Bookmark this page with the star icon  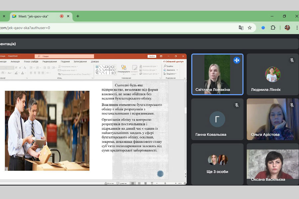click(x=250, y=28)
